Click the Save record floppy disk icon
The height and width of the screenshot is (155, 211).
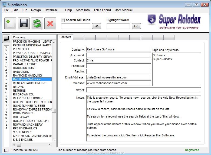pyautogui.click(x=24, y=23)
